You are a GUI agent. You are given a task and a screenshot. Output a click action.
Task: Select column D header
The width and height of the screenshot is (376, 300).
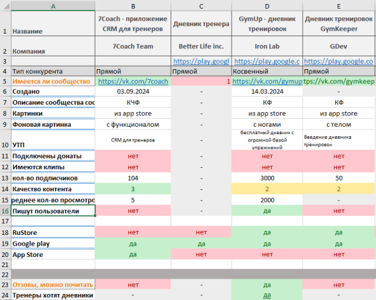pyautogui.click(x=267, y=6)
